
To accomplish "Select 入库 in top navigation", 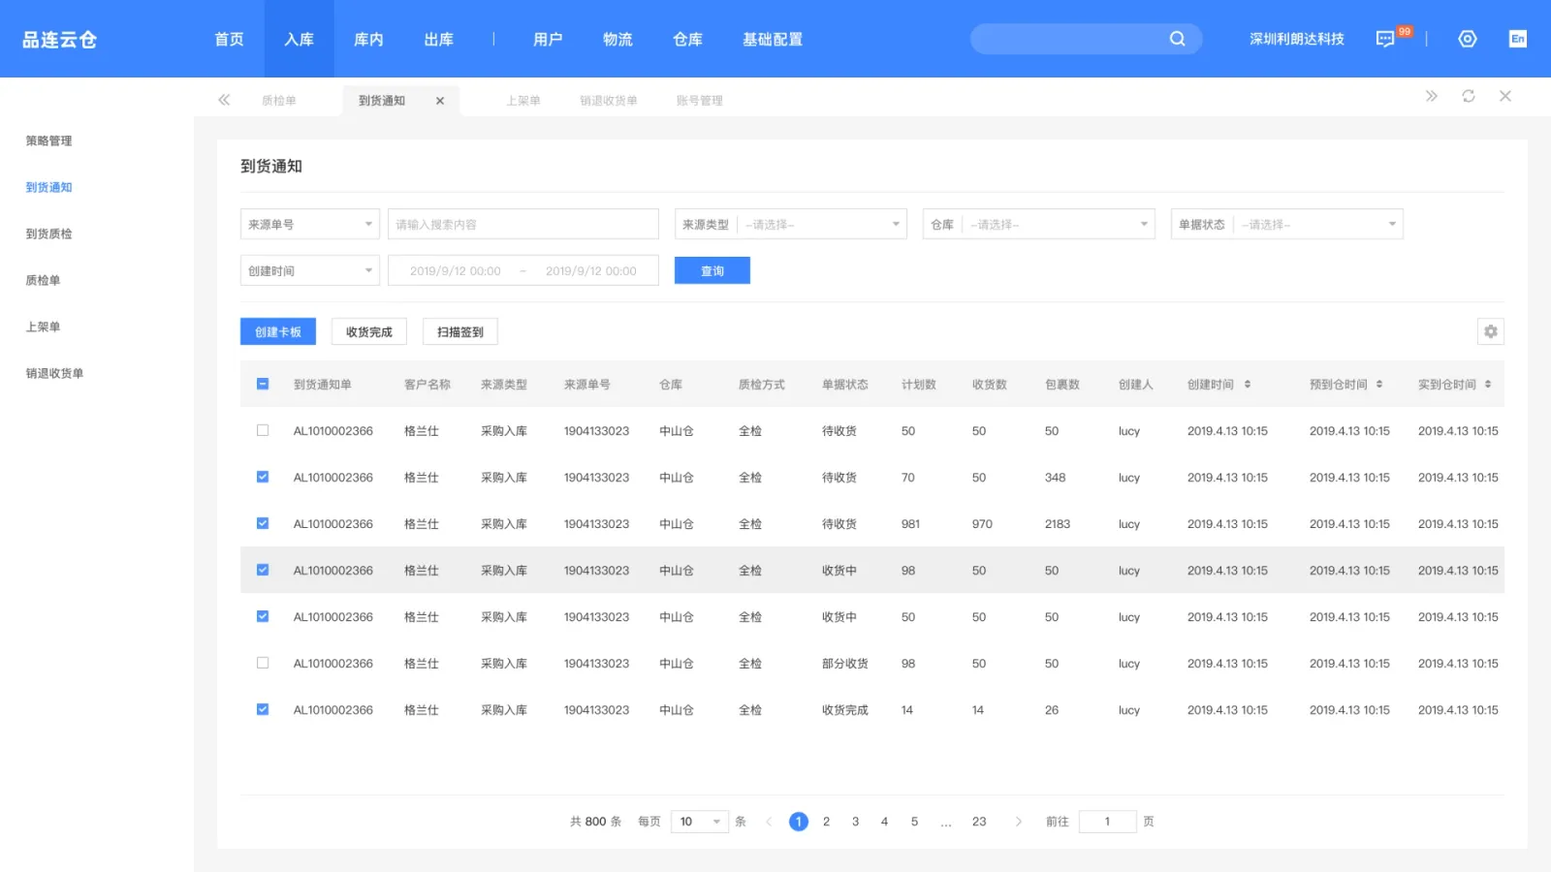I will point(300,39).
